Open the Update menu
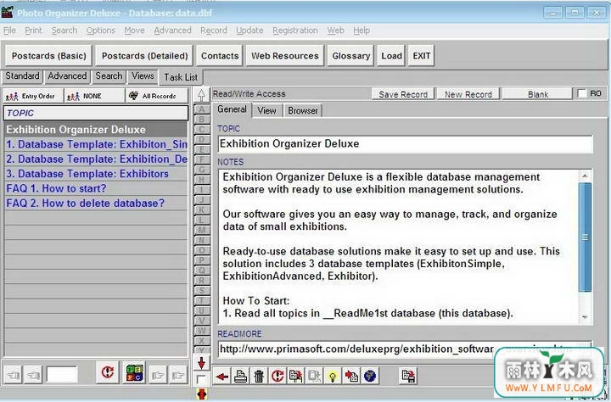Viewport: 611px width, 402px height. (x=249, y=31)
